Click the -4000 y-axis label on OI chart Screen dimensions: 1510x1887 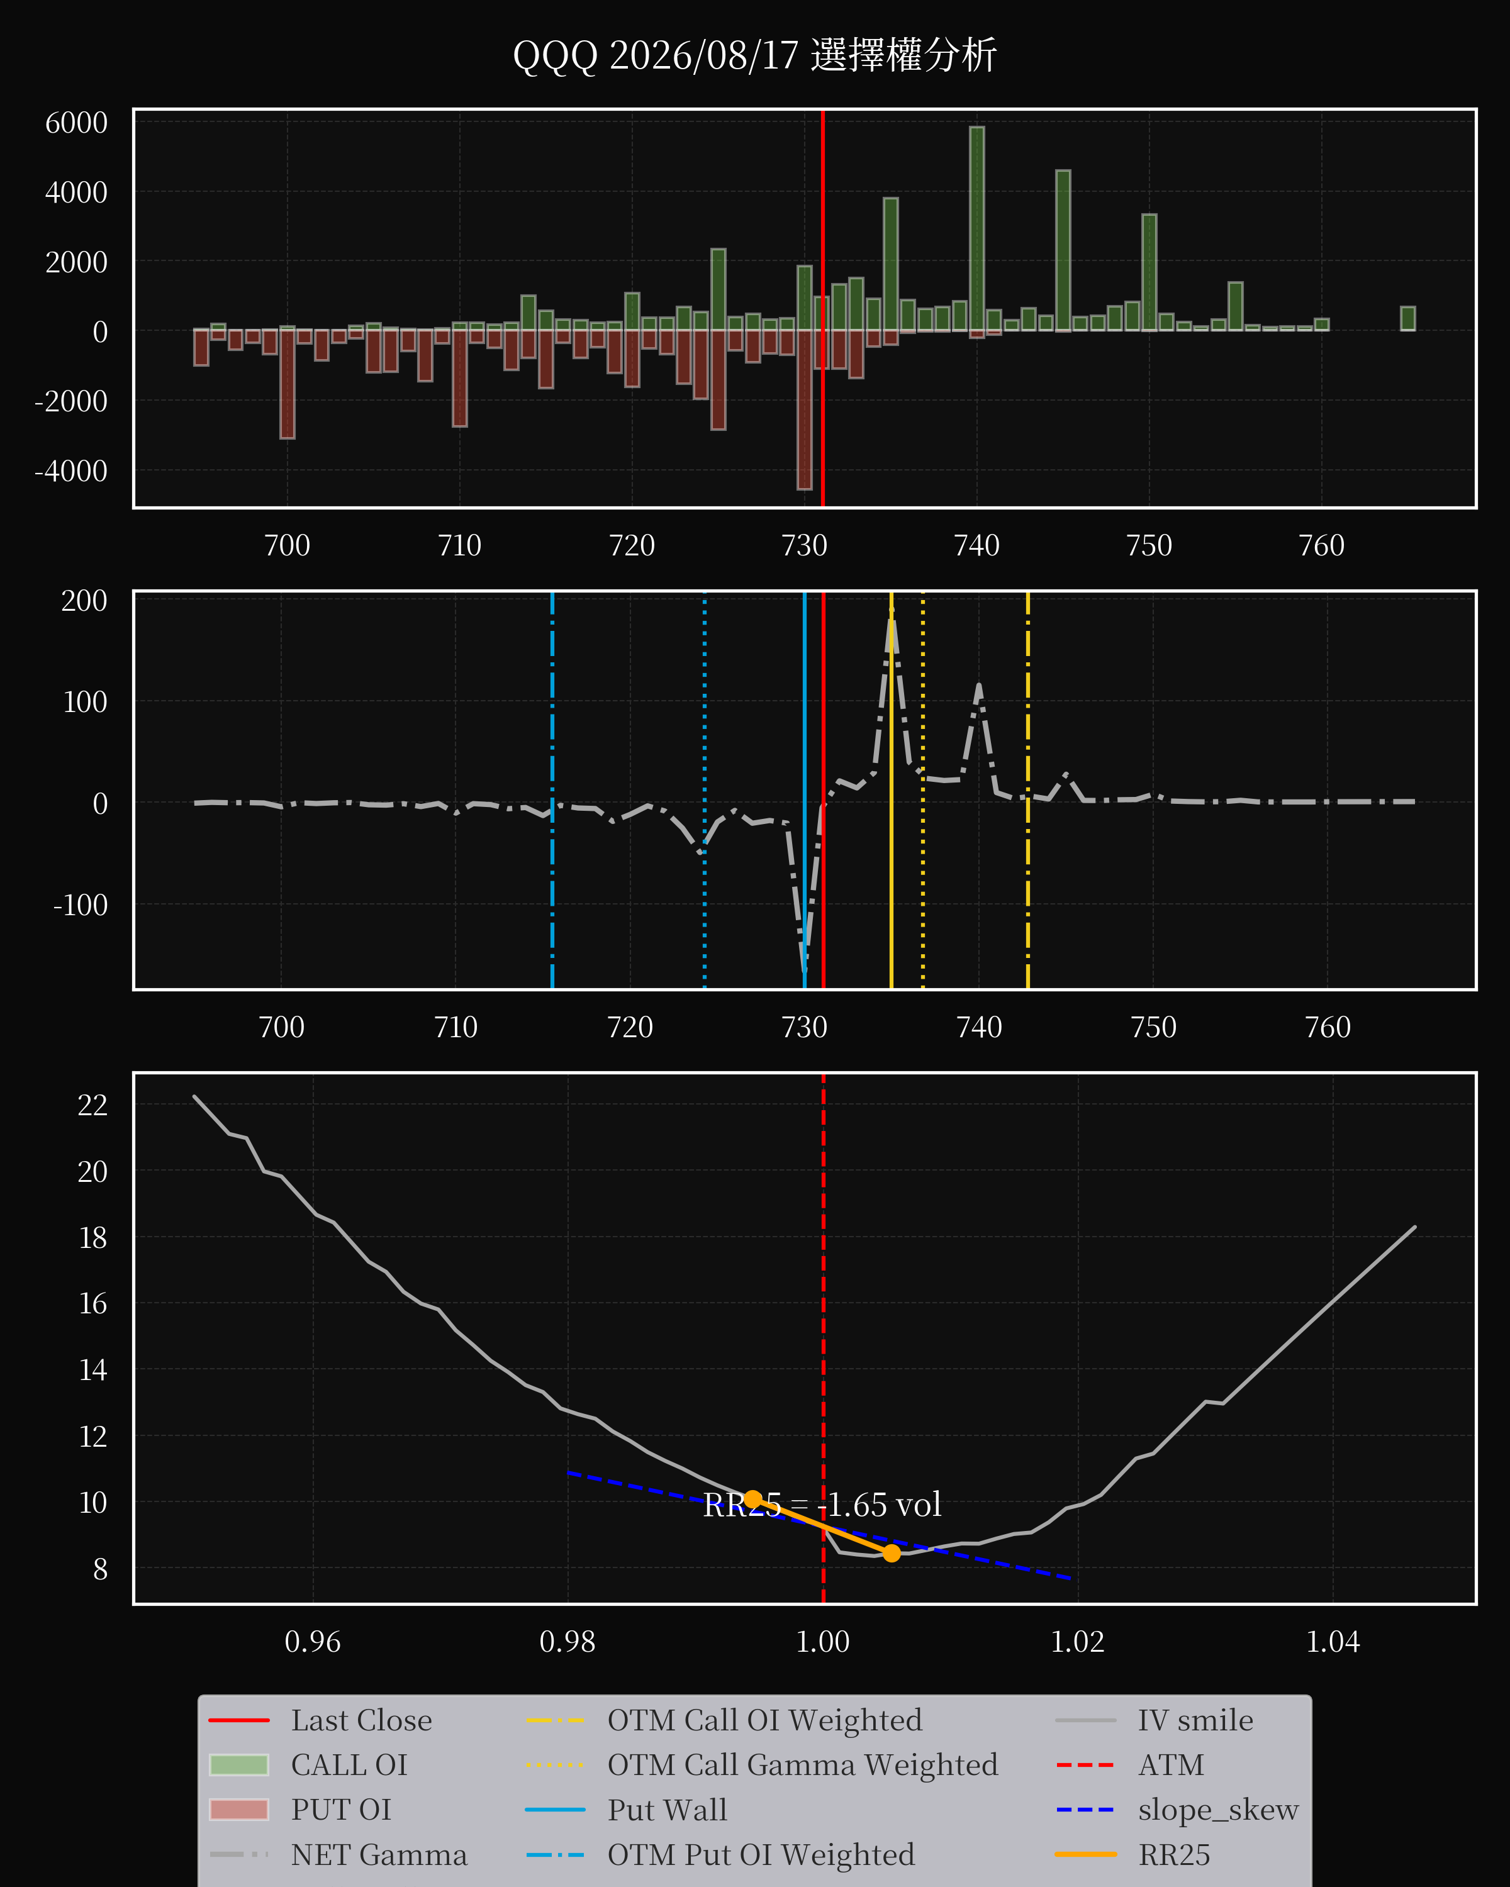[x=71, y=471]
